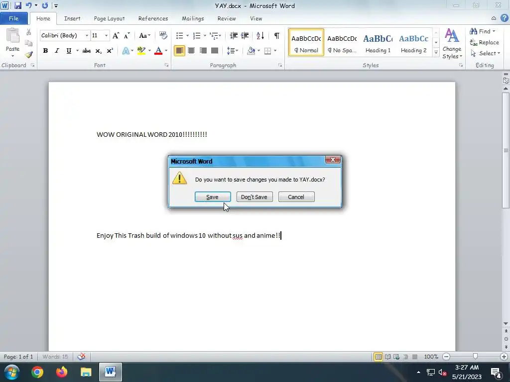The image size is (510, 382).
Task: Click the Numbering list icon
Action: pos(196,35)
